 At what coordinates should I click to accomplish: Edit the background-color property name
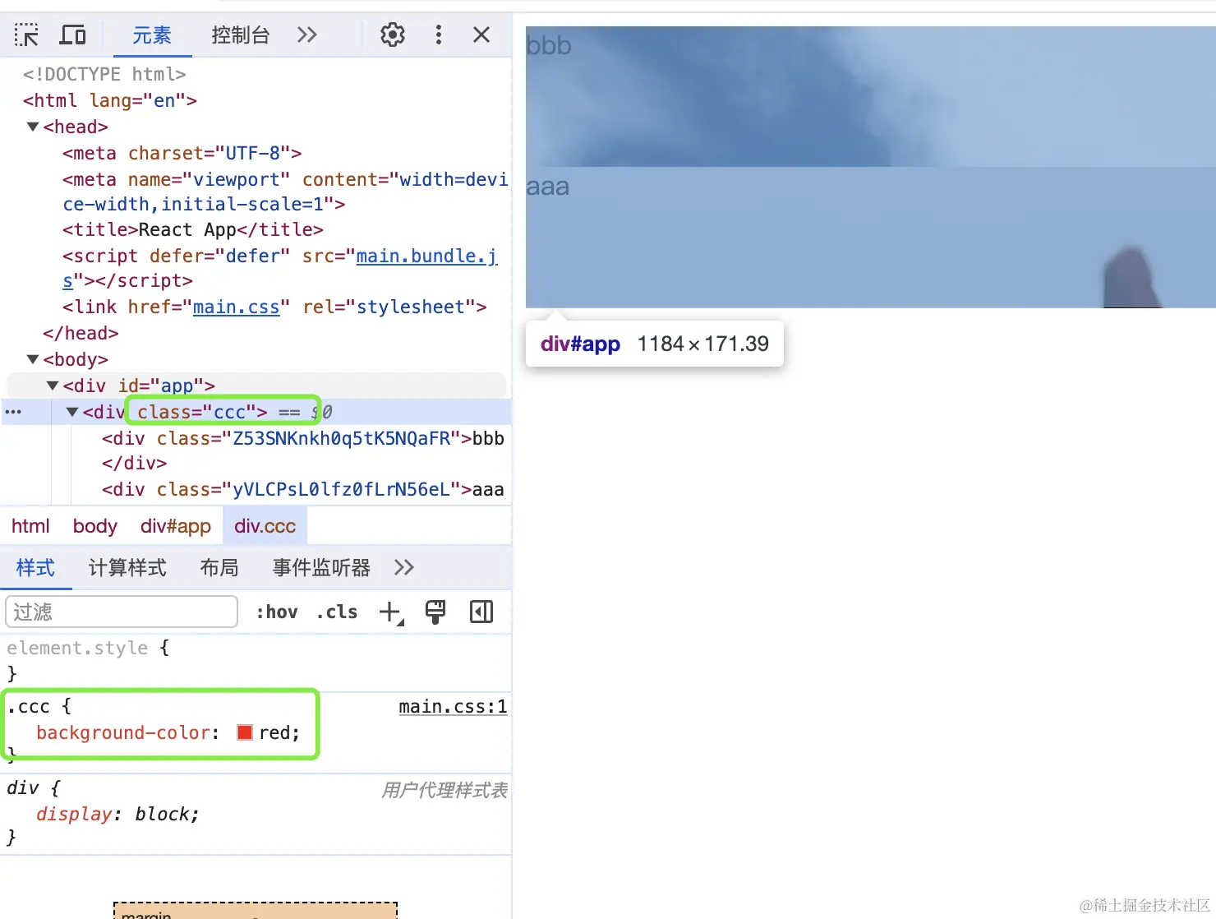point(123,732)
